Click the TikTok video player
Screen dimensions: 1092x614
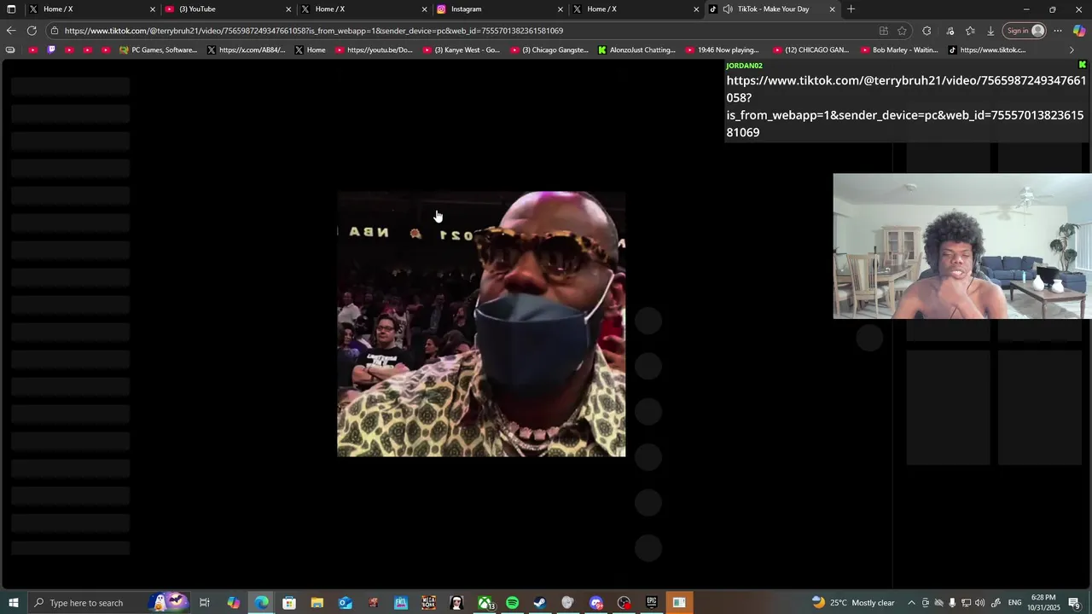pyautogui.click(x=481, y=324)
